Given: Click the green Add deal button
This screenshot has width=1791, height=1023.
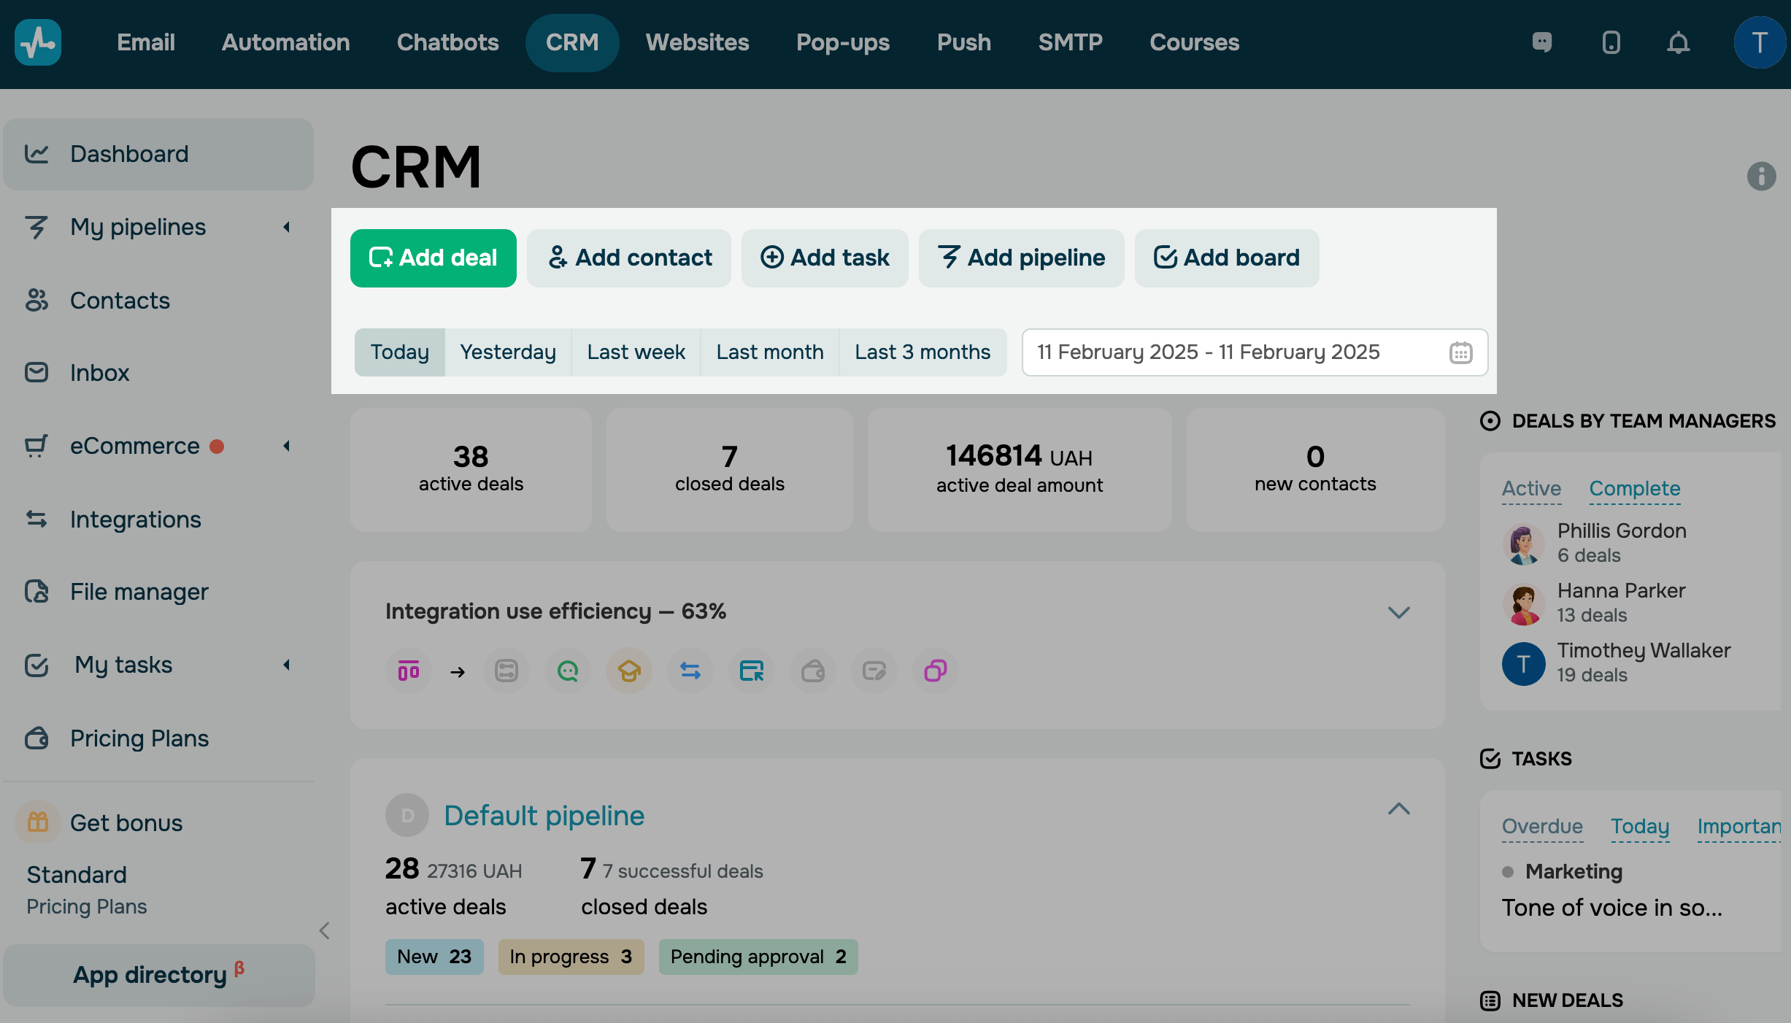Looking at the screenshot, I should 433,258.
